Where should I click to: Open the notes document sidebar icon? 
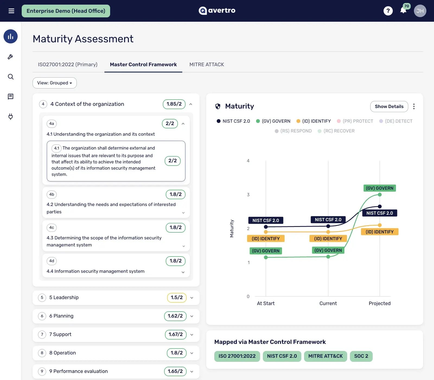11,97
